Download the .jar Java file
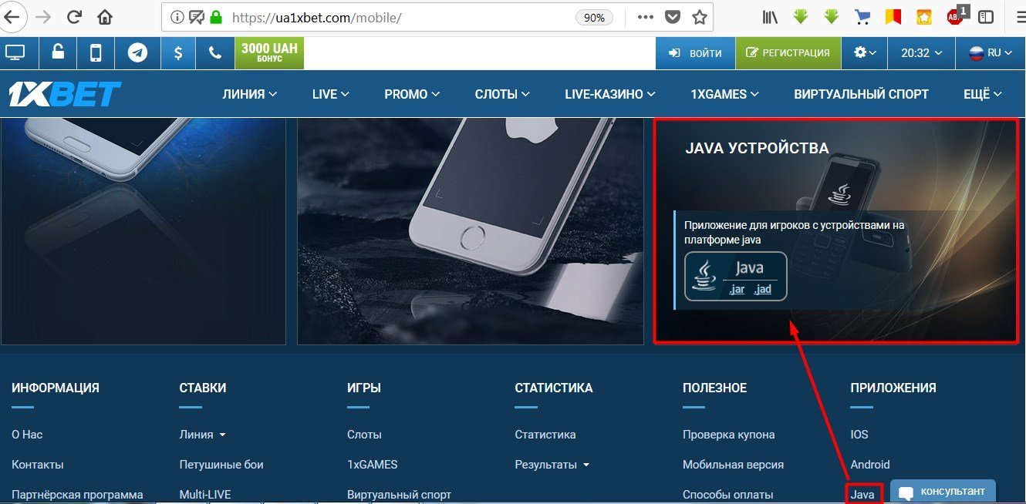Image resolution: width=1026 pixels, height=504 pixels. click(x=737, y=290)
